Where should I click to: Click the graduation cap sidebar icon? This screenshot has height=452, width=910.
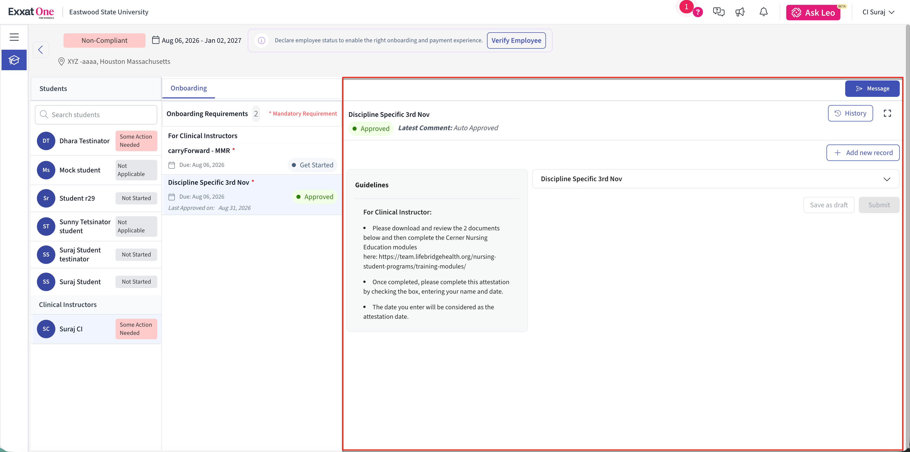[14, 60]
